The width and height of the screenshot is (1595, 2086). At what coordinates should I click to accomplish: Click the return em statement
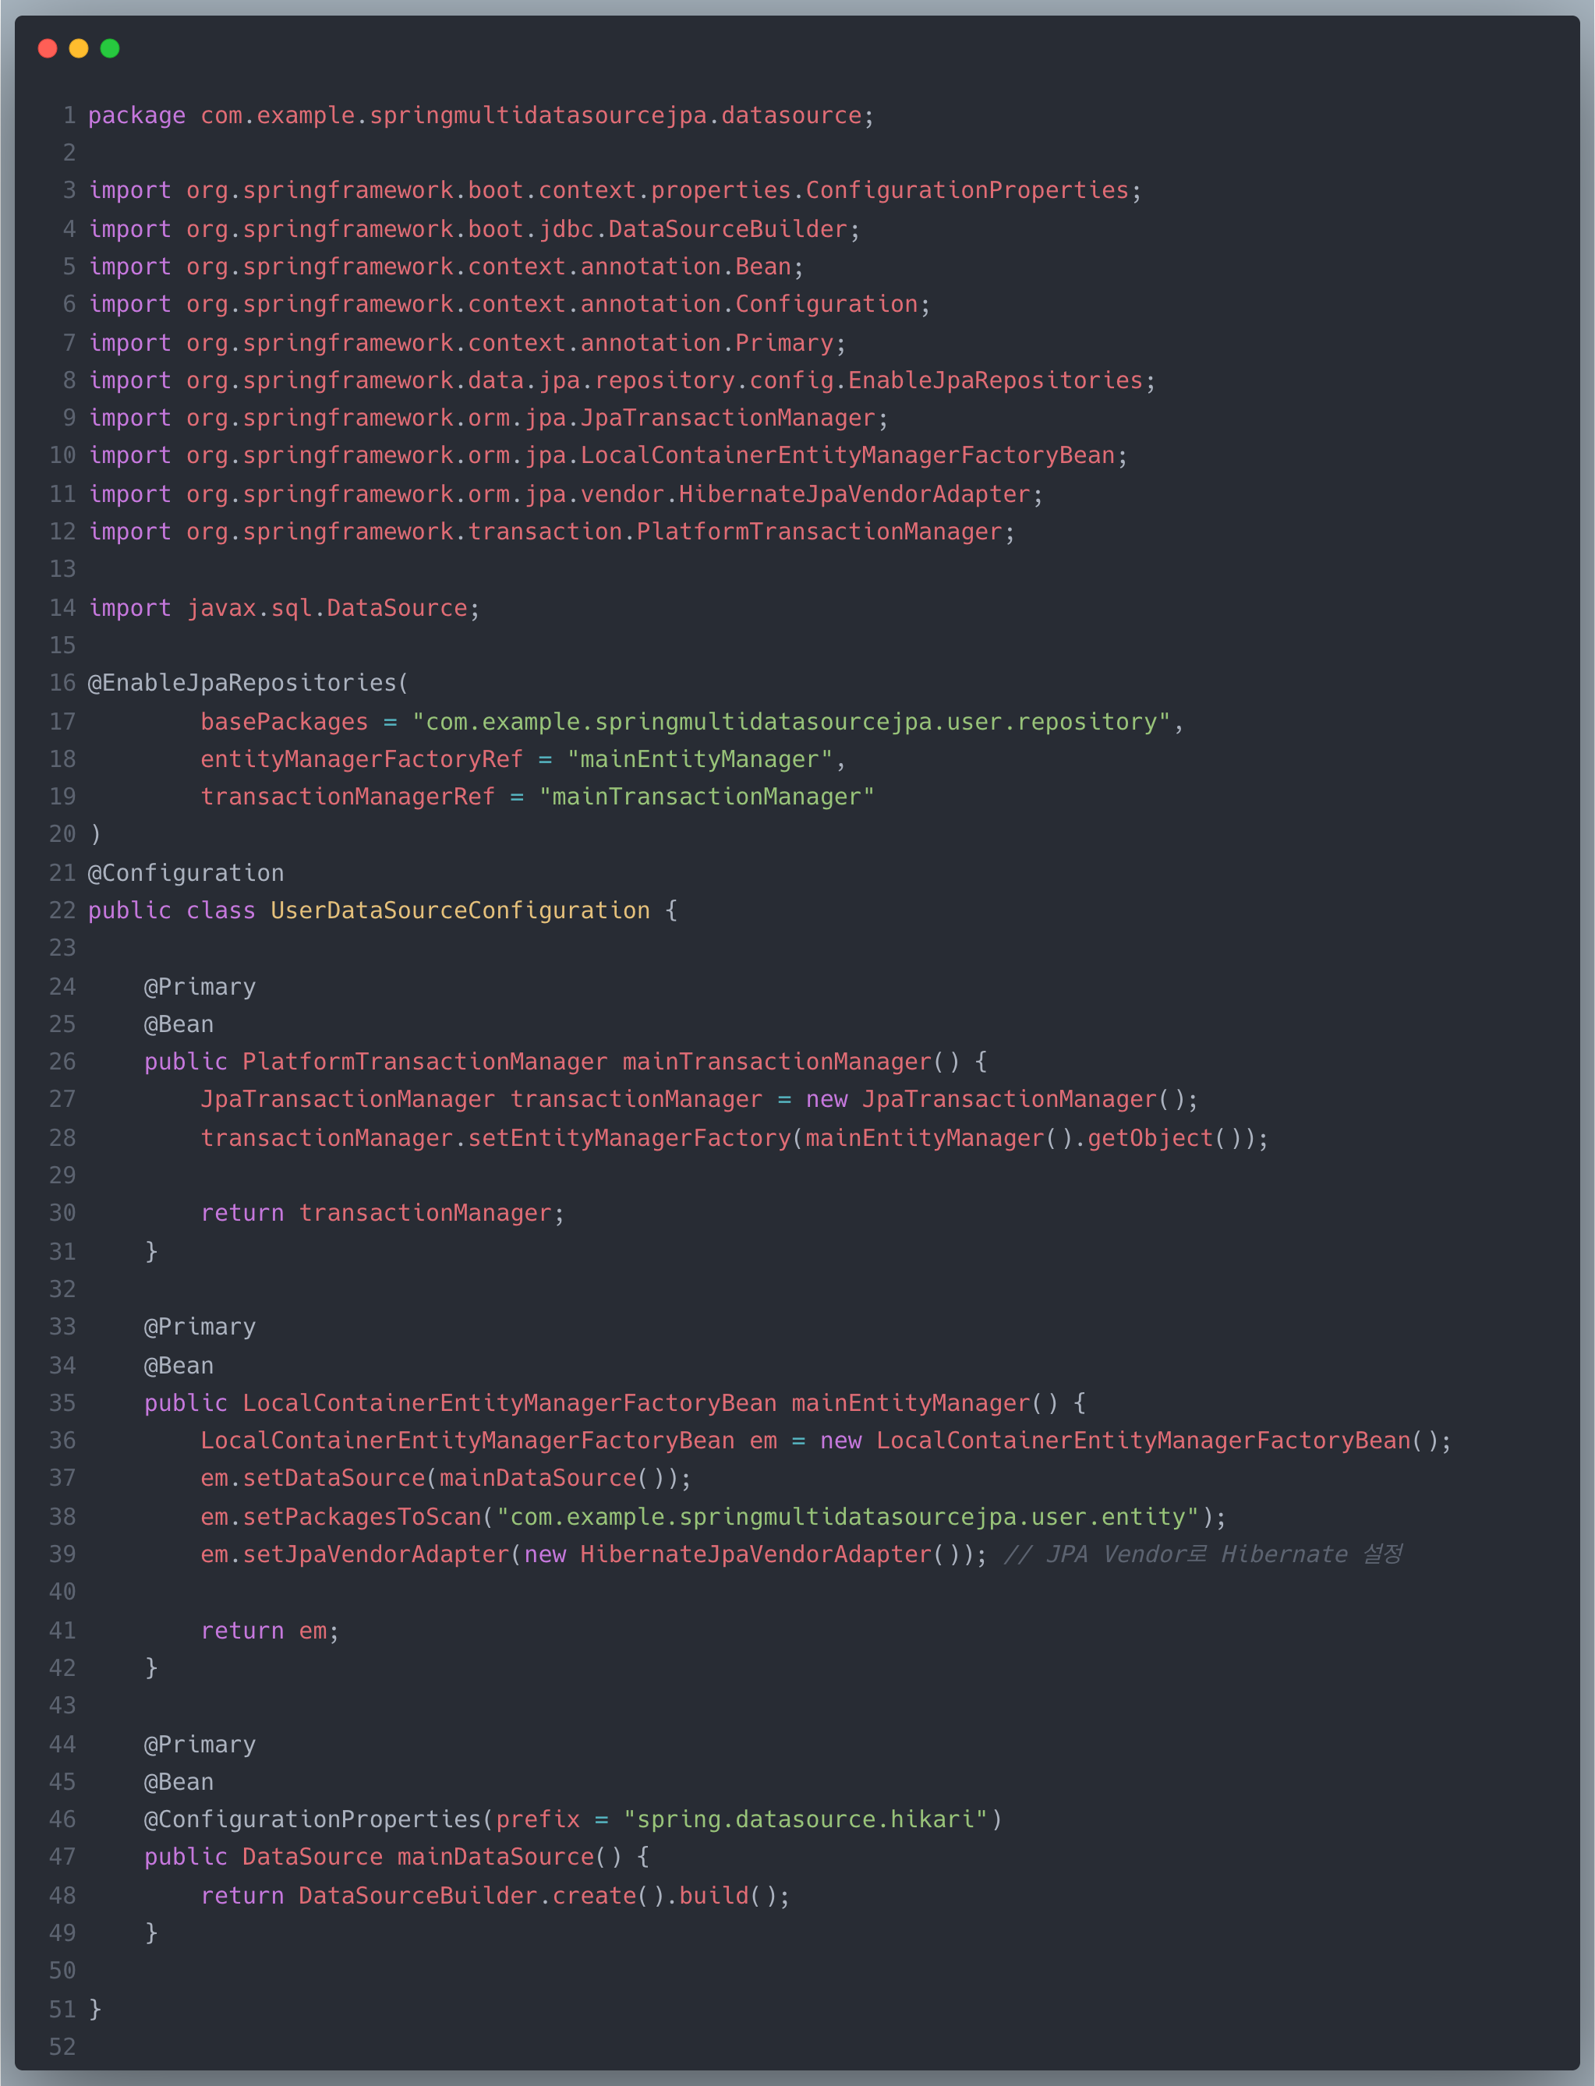coord(271,1630)
